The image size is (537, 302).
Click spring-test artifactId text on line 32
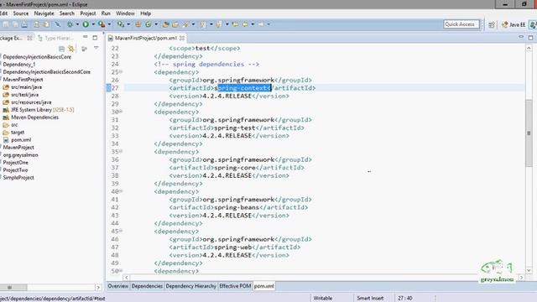tap(235, 128)
